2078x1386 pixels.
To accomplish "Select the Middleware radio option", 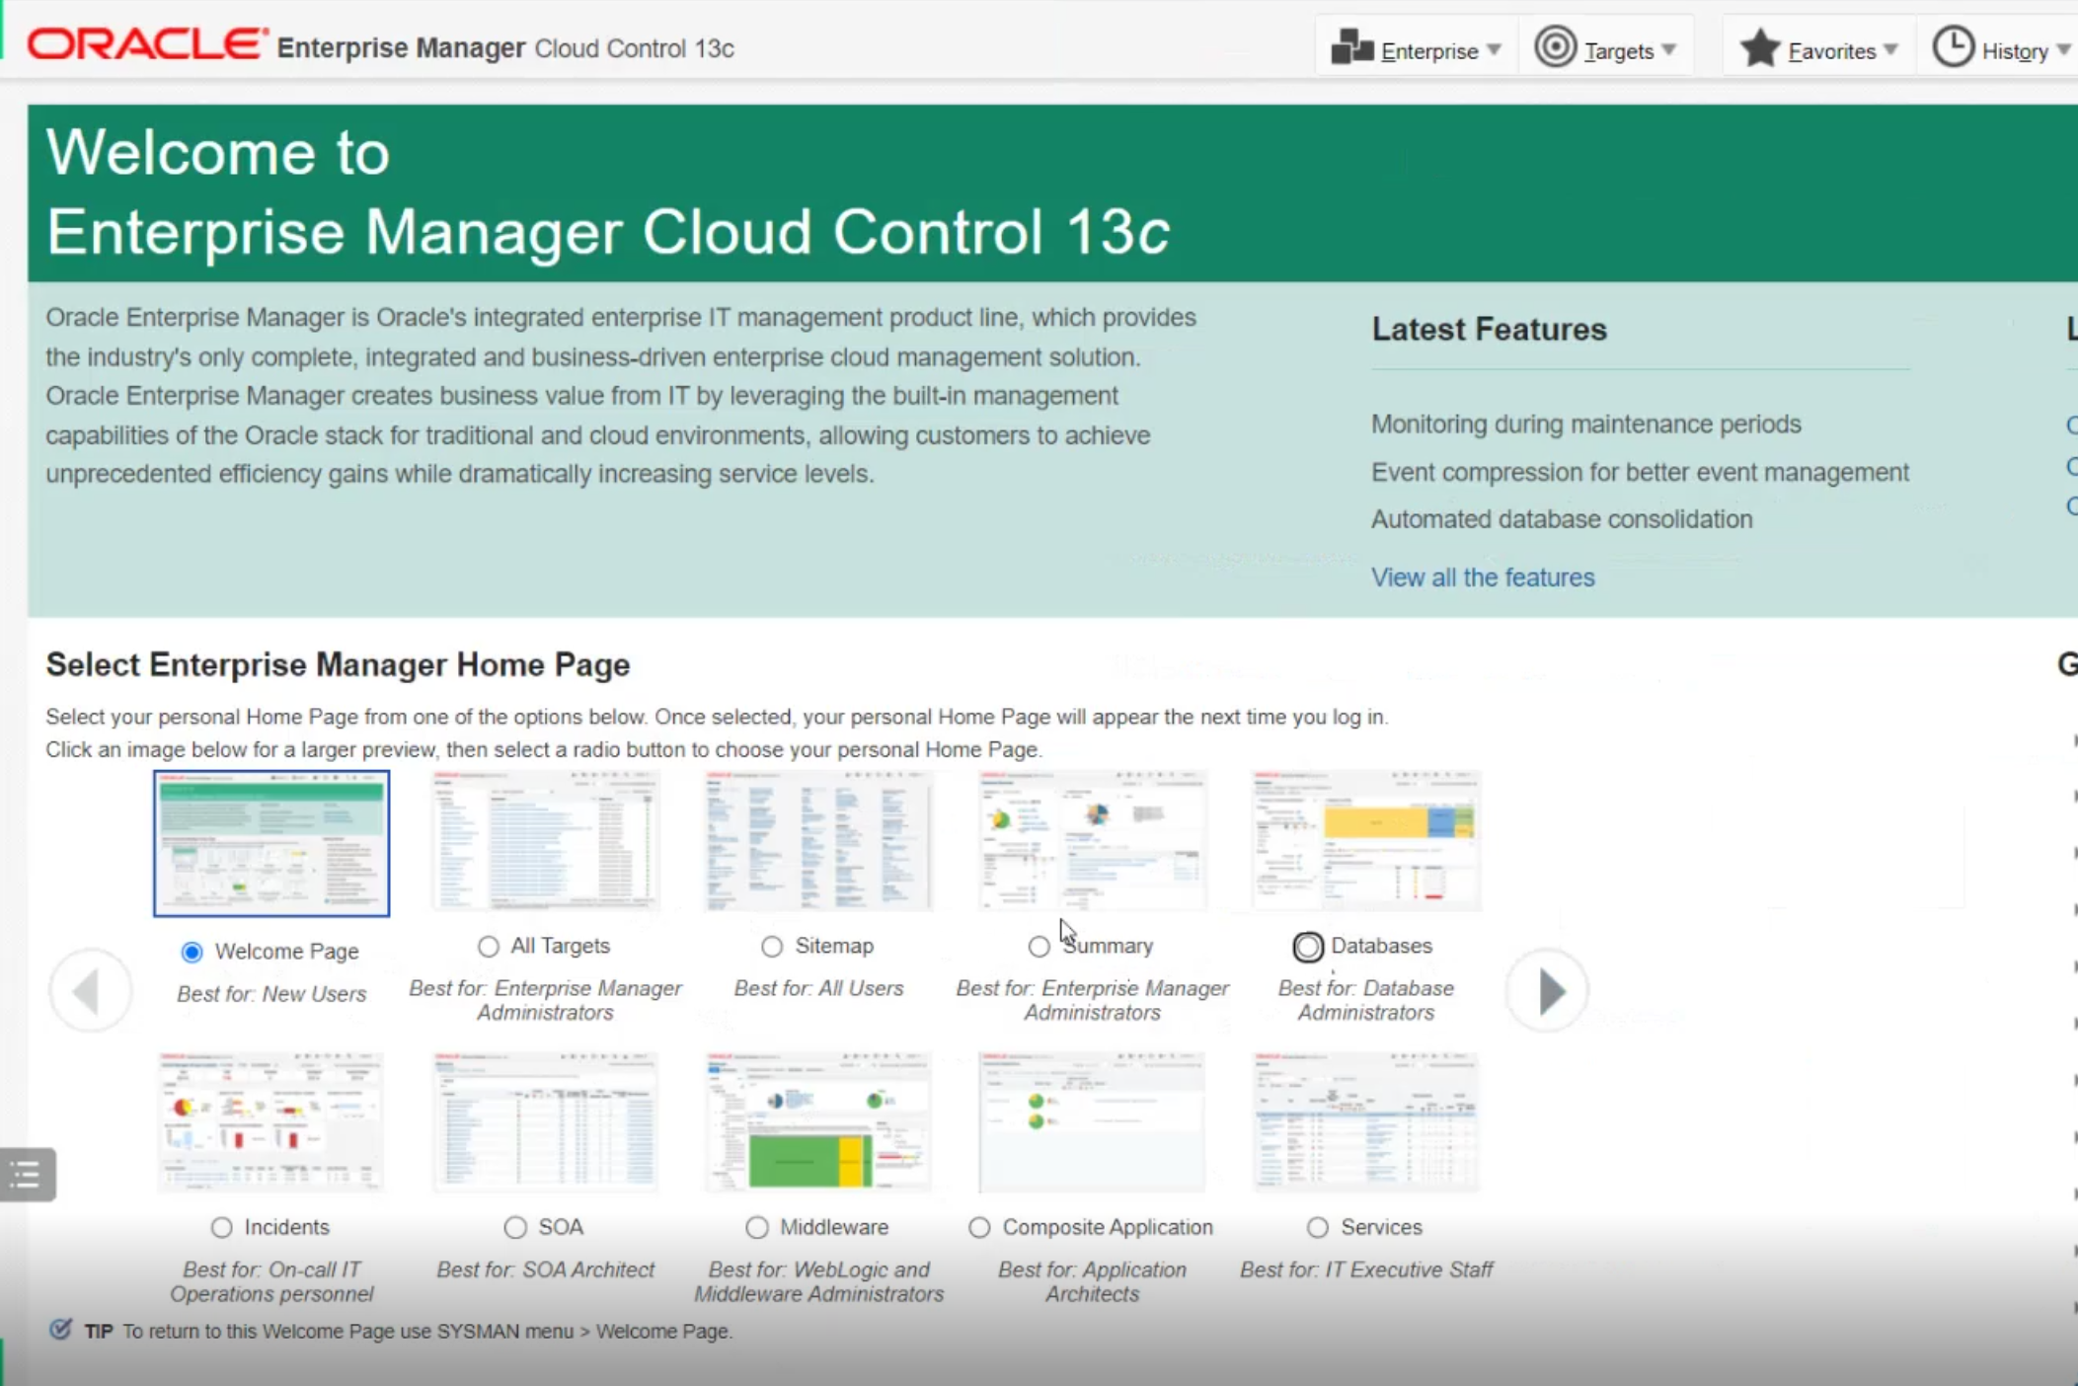I will (757, 1227).
